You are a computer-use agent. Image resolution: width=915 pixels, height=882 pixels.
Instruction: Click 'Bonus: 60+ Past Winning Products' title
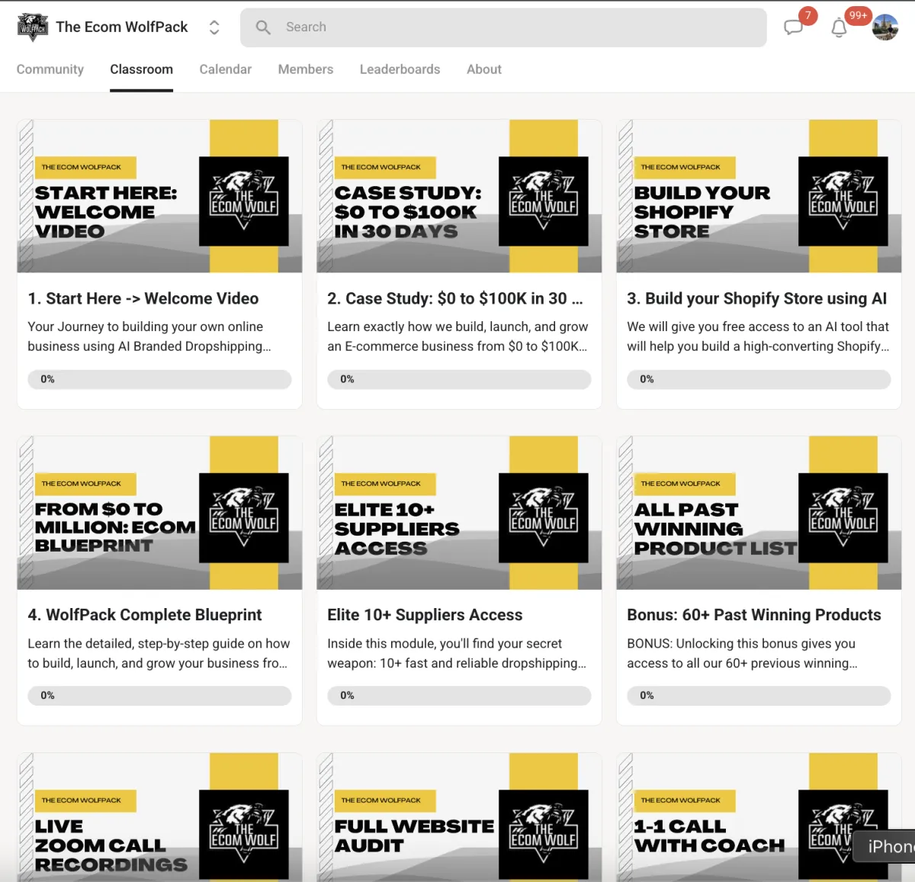(754, 615)
